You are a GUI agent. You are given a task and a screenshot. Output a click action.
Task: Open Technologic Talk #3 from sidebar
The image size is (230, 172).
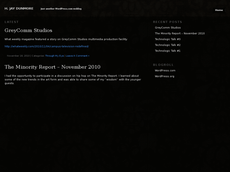click(168, 39)
